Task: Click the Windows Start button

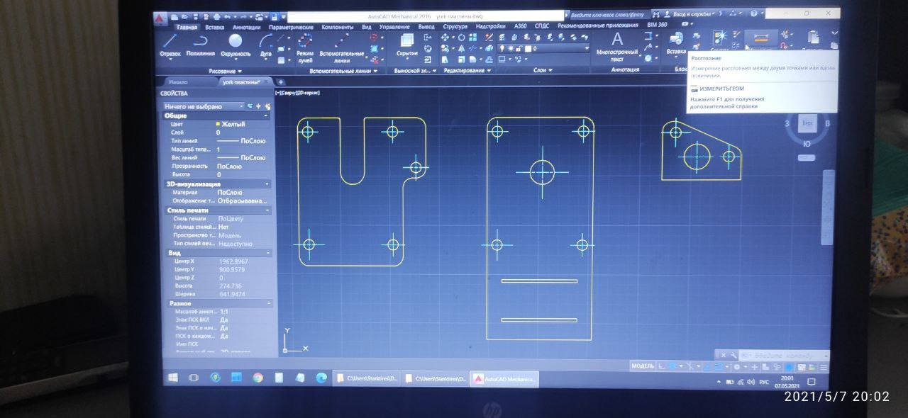Action: 172,378
